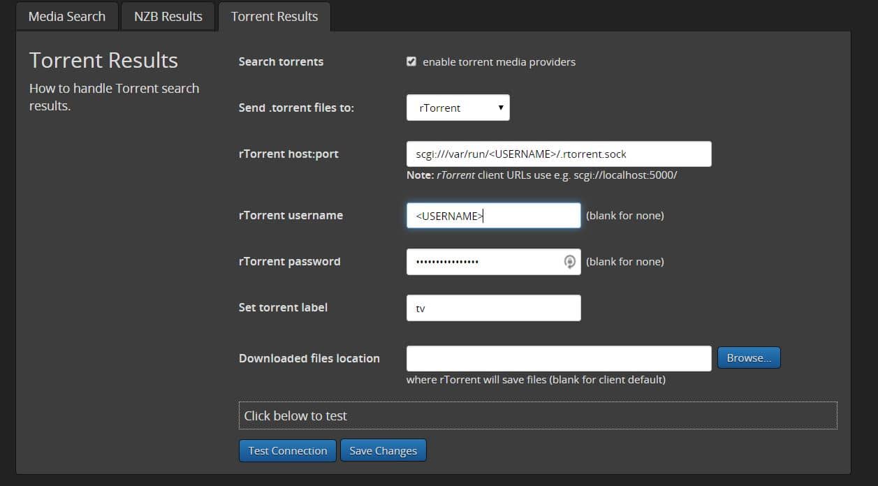
Task: Click the Downloaded files location field
Action: coord(557,358)
